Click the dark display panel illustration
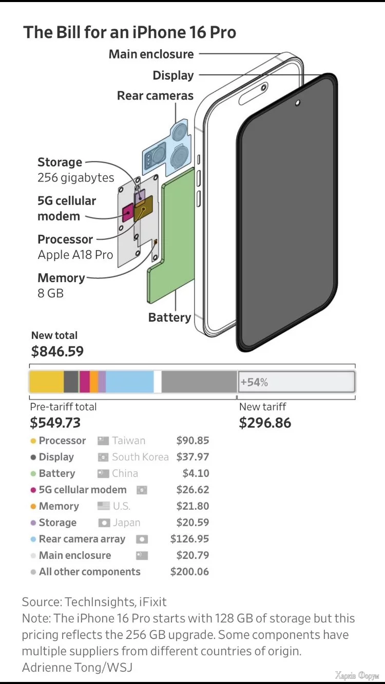Image resolution: width=385 pixels, height=684 pixels. (x=287, y=215)
